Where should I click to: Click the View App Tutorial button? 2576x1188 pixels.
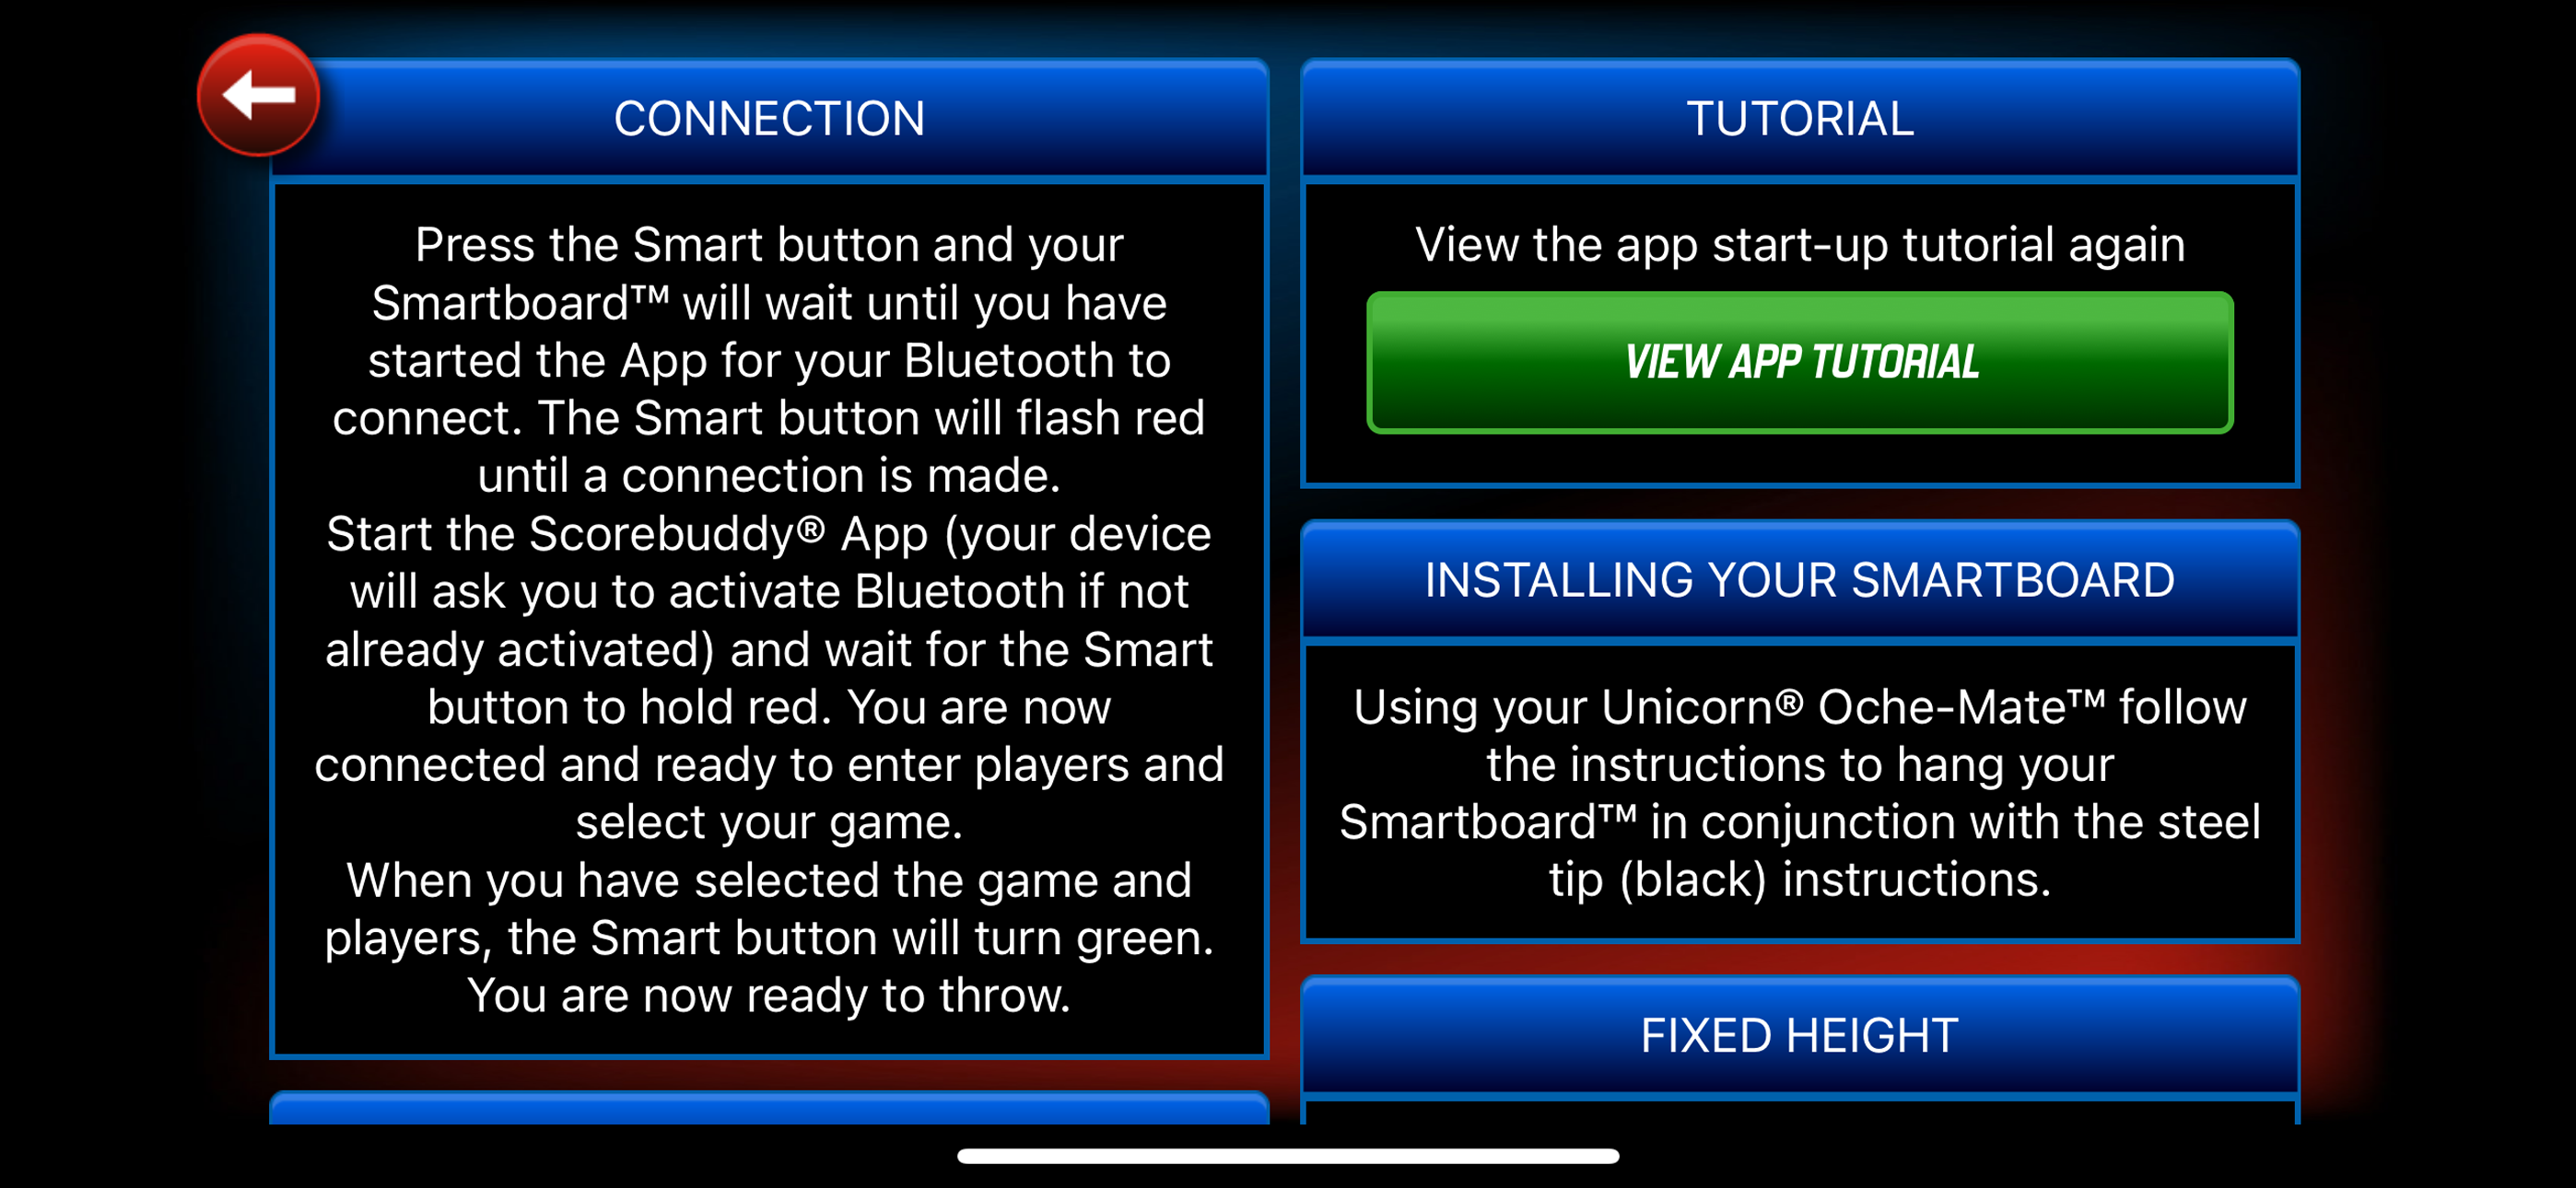tap(1799, 362)
